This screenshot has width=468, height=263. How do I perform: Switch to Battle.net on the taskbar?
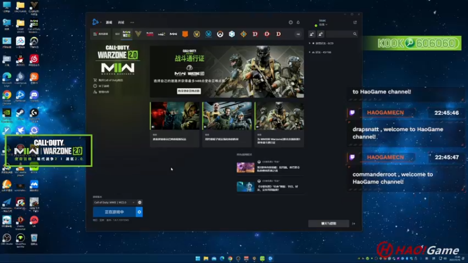(270, 258)
